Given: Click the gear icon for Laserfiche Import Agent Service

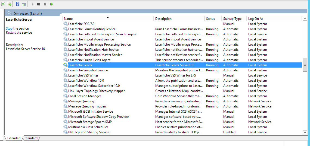Looking at the screenshot, I should 65,39.
